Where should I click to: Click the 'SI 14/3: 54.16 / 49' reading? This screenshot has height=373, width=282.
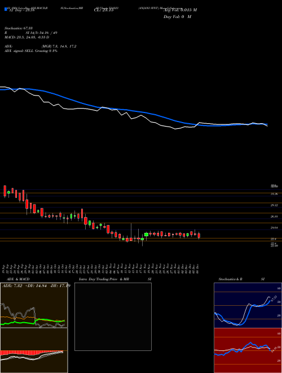pyautogui.click(x=42, y=33)
